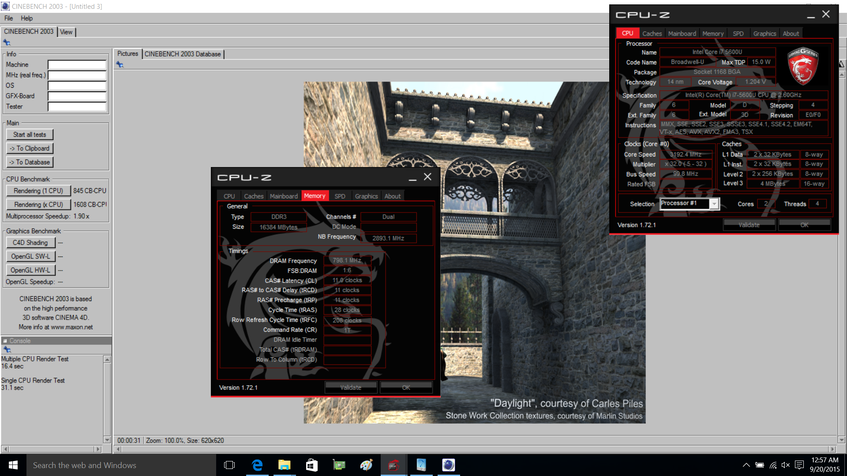Click the Start all tests button
Screen dimensions: 847x476
(30, 134)
